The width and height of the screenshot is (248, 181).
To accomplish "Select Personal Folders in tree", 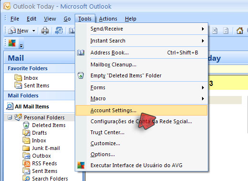I will [44, 117].
